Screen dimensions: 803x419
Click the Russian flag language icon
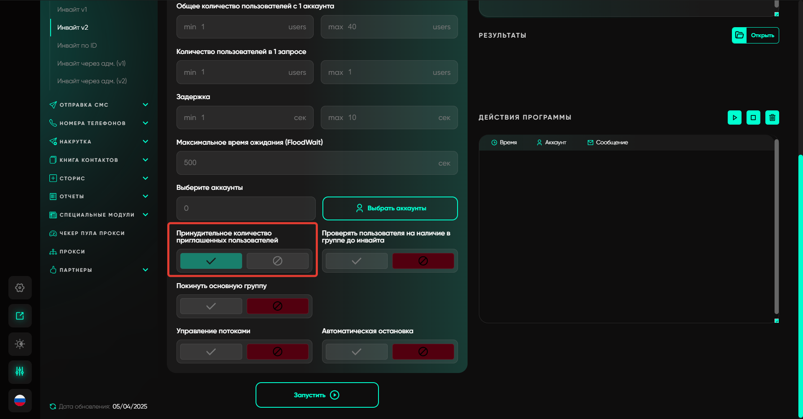[20, 400]
